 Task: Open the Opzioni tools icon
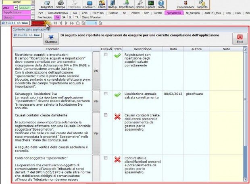140,4
